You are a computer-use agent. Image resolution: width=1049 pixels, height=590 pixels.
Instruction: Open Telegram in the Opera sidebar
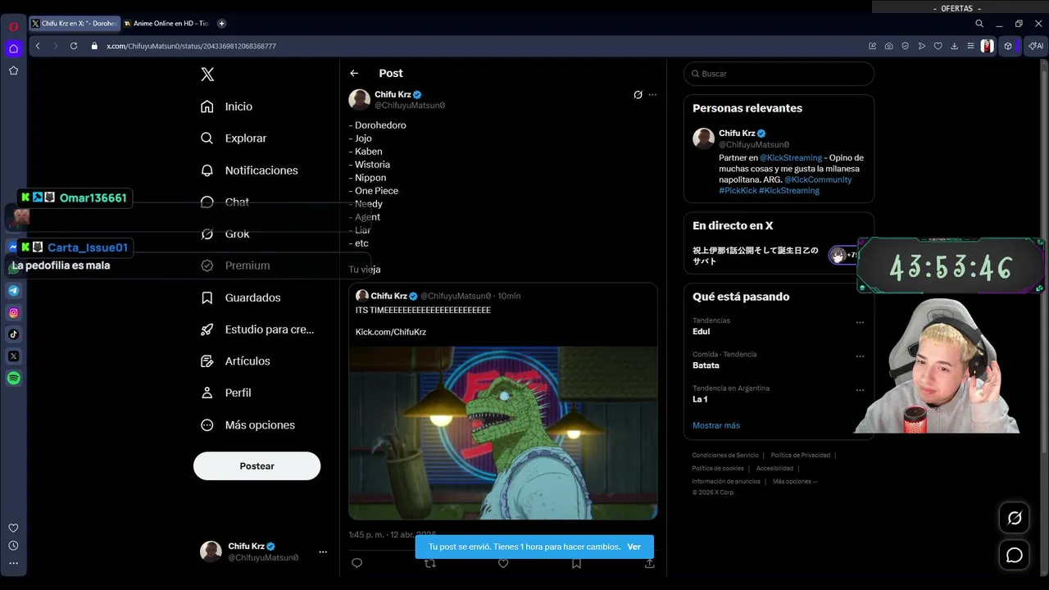click(x=13, y=290)
